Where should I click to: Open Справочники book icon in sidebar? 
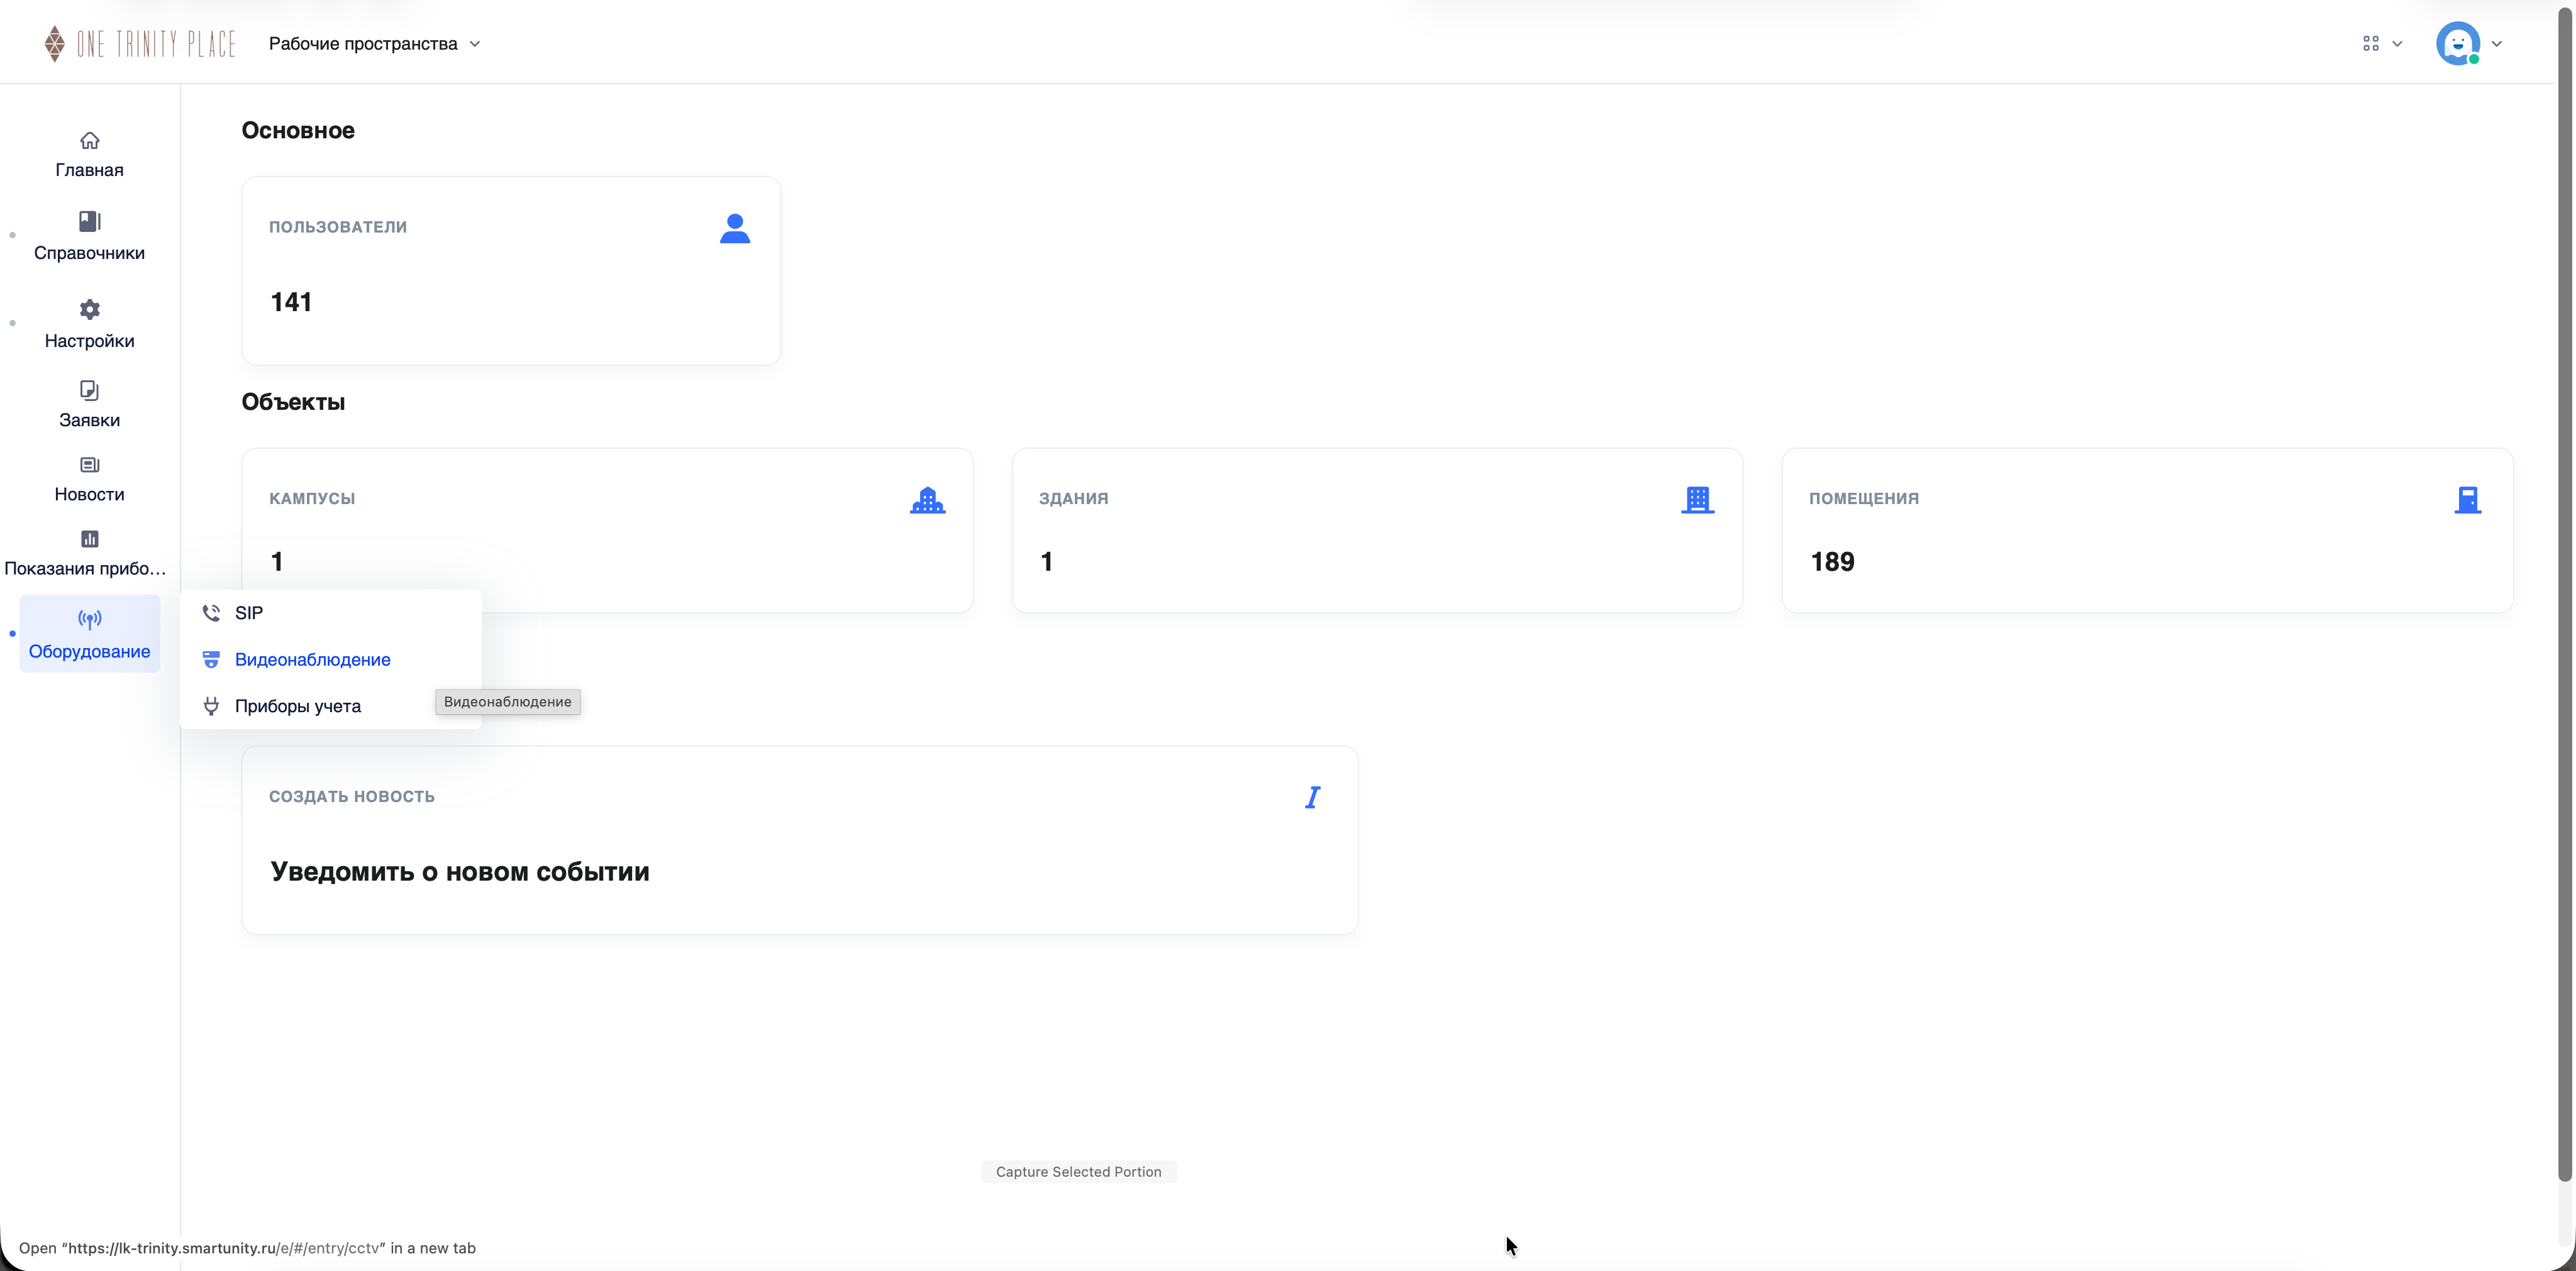click(89, 221)
